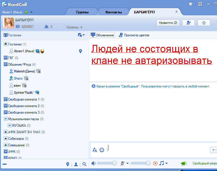Collapse the МУЗЫКА subchannel
The width and height of the screenshot is (217, 171).
point(10,125)
